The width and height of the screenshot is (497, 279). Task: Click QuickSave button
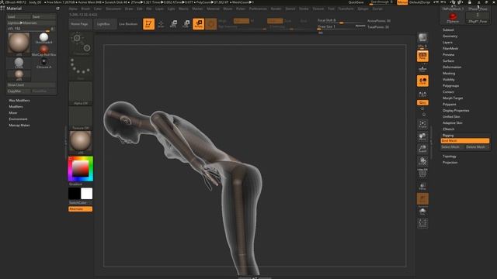356,2
